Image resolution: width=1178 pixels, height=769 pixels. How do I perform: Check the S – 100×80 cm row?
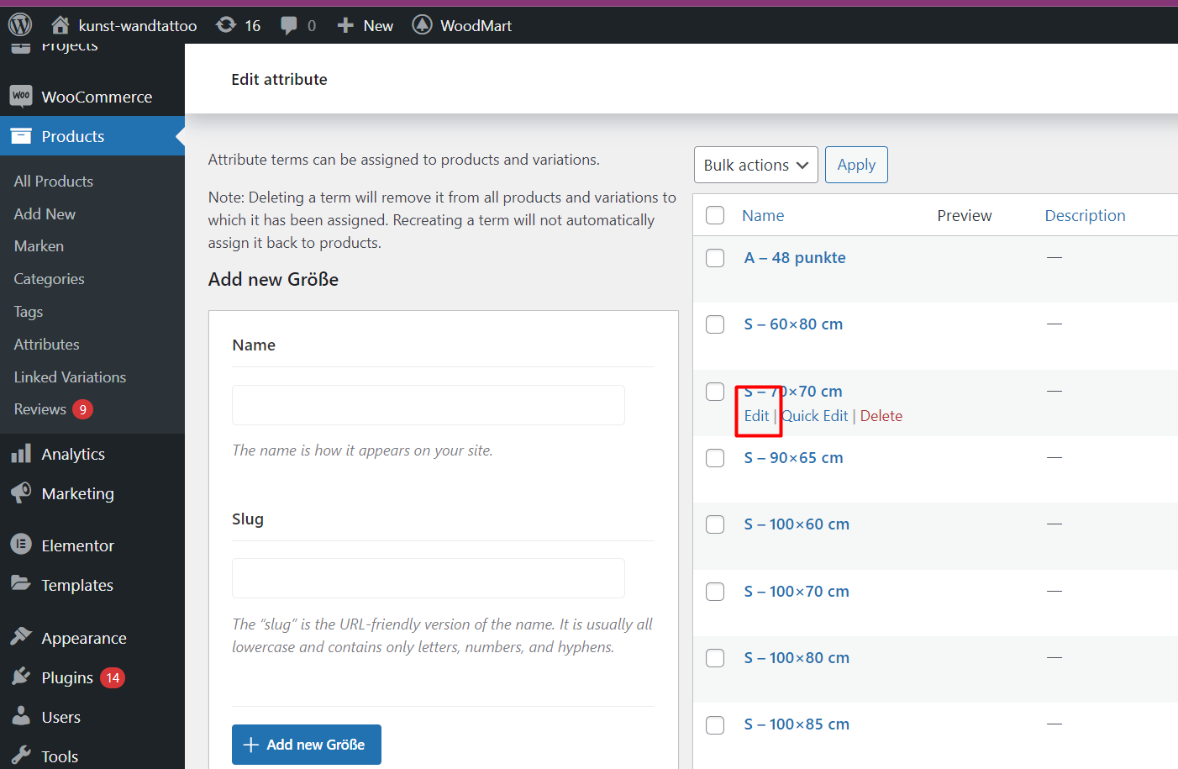(x=715, y=658)
